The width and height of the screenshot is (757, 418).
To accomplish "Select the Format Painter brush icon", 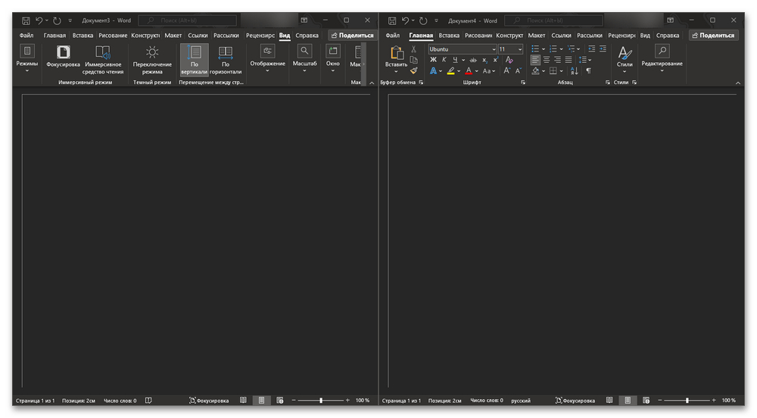I will pos(414,70).
